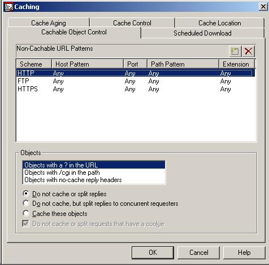Open the Scheduled Download tab
The image size is (269, 265).
202,33
